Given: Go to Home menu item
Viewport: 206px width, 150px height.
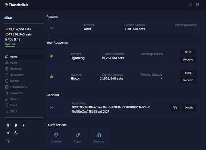Looking at the screenshot, I should click(24, 57).
